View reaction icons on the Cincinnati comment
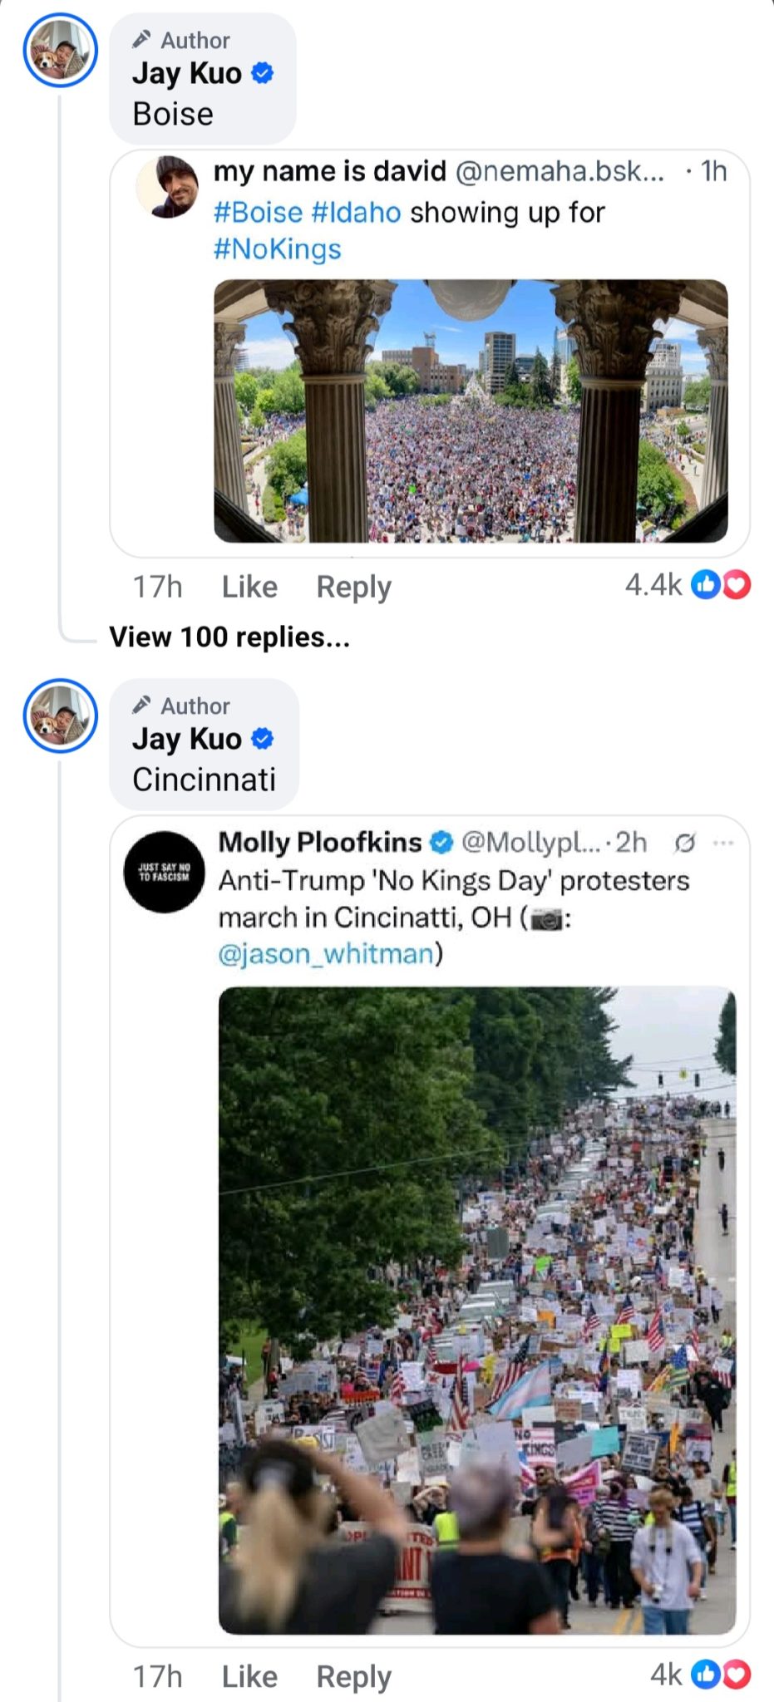Screen dimensions: 774x1702 click(721, 1675)
